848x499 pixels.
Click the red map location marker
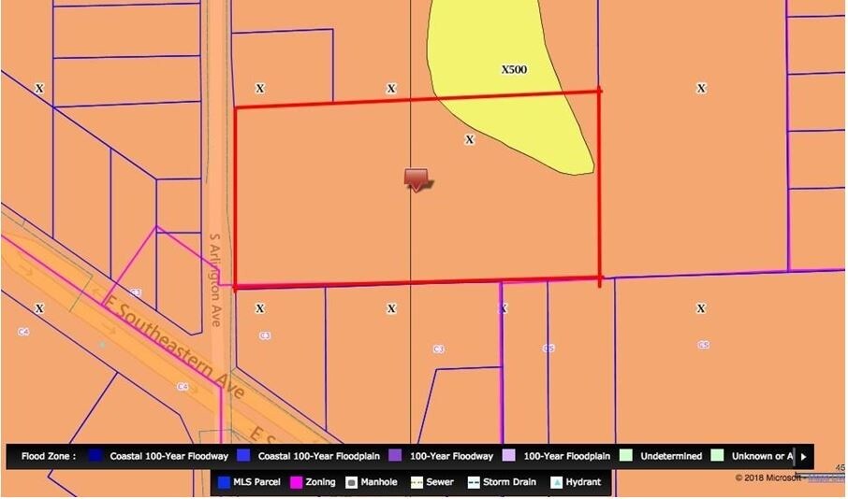(418, 180)
